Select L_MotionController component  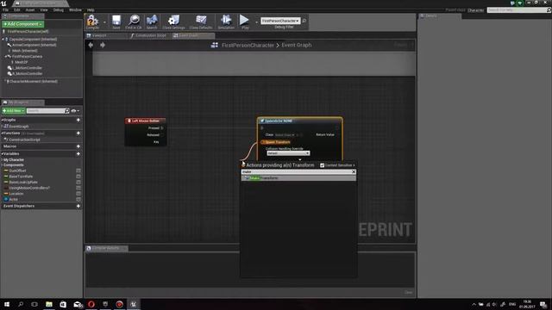click(x=27, y=68)
